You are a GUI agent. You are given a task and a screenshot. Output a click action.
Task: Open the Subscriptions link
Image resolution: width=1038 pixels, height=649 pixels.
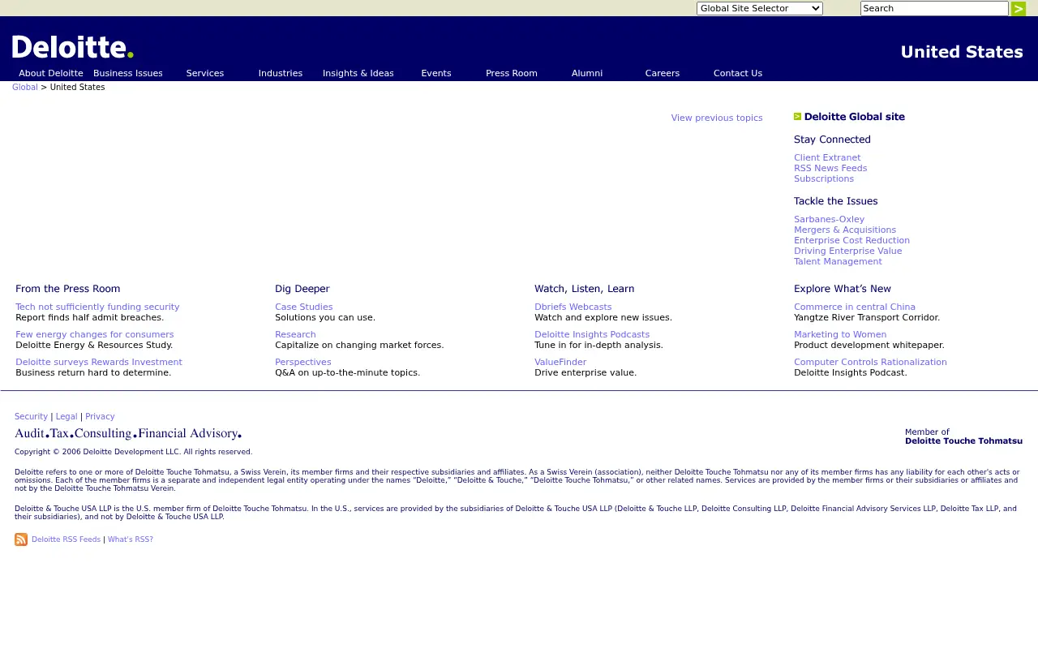tap(824, 179)
